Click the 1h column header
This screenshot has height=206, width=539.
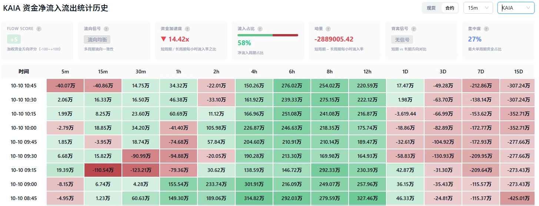pos(179,72)
